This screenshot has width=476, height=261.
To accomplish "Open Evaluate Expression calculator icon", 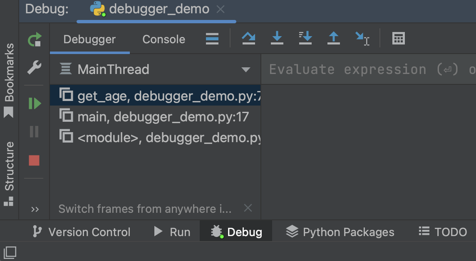I will (398, 39).
